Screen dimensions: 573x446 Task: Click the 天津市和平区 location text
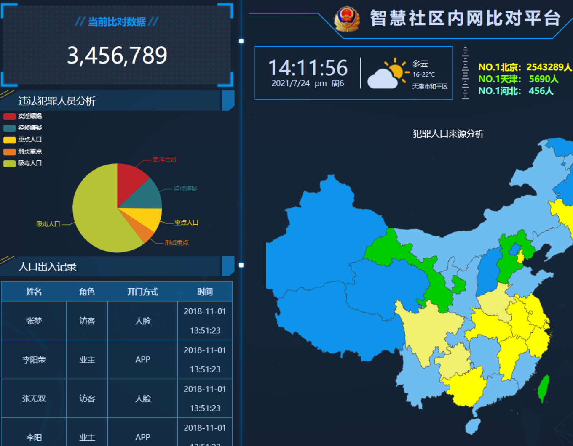tap(430, 86)
